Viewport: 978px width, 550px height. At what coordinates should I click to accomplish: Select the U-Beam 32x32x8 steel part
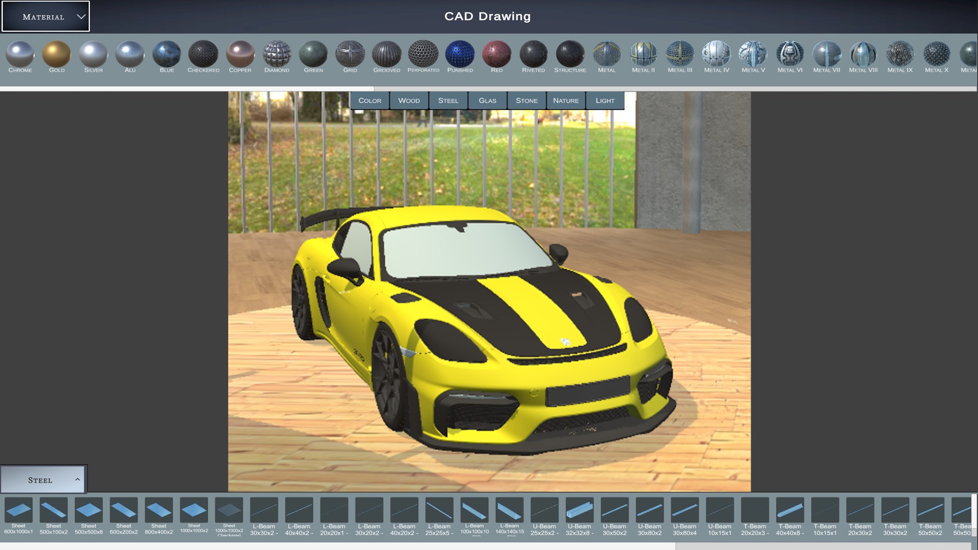pos(580,510)
